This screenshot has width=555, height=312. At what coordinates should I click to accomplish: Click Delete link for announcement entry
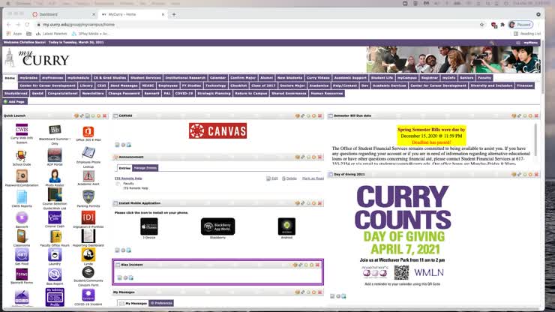click(289, 178)
